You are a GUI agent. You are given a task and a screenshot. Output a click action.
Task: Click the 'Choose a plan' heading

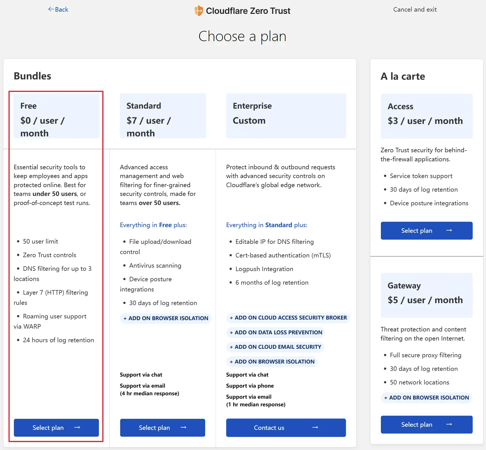click(242, 36)
